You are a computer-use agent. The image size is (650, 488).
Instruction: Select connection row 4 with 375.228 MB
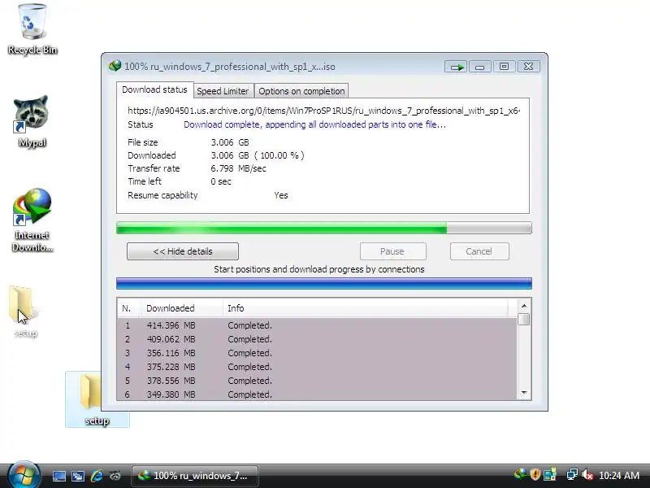pyautogui.click(x=317, y=367)
